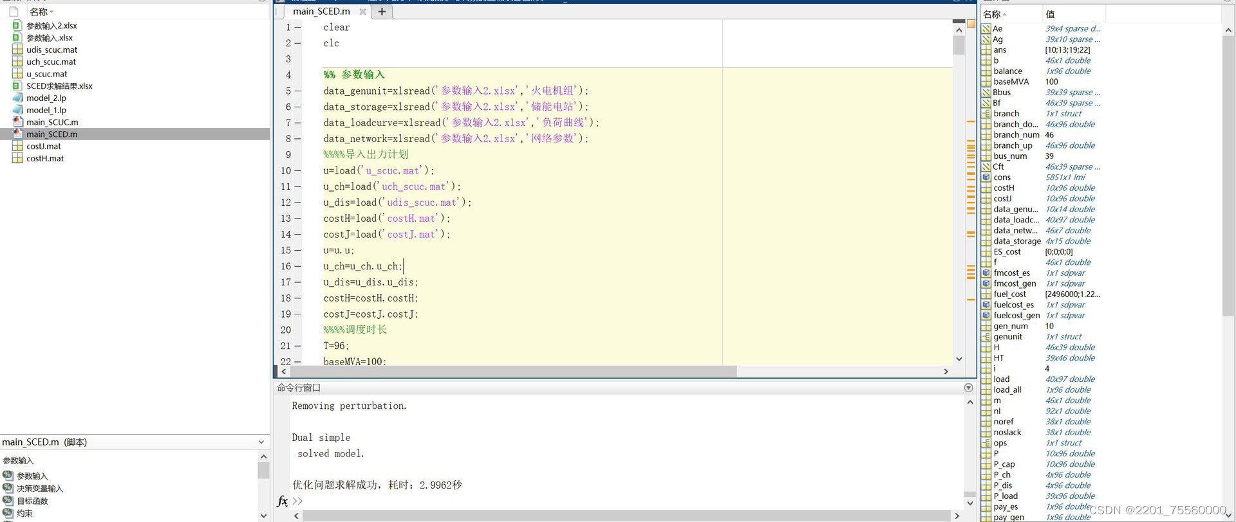Click the code analyzer status indicator square
The image size is (1236, 522).
pos(971,23)
